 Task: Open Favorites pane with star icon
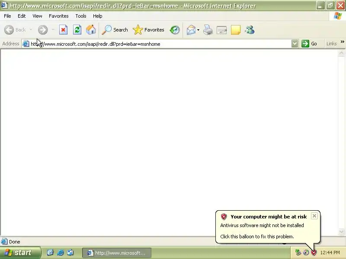coord(148,30)
